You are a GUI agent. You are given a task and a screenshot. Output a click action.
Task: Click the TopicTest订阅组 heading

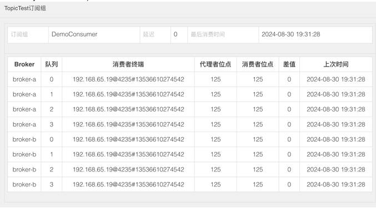click(x=25, y=8)
